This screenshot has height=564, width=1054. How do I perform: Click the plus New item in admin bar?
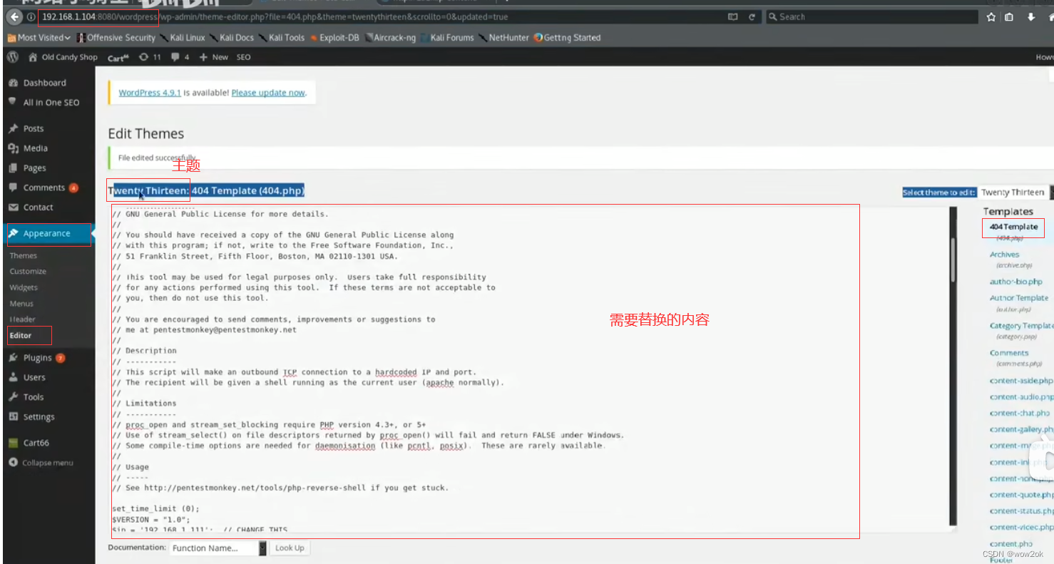point(214,57)
